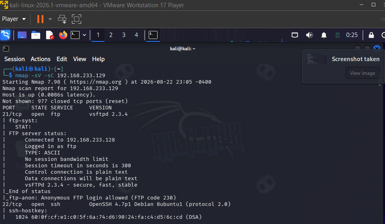Click the 'Anonymous FTP login allowed' line

point(89,198)
